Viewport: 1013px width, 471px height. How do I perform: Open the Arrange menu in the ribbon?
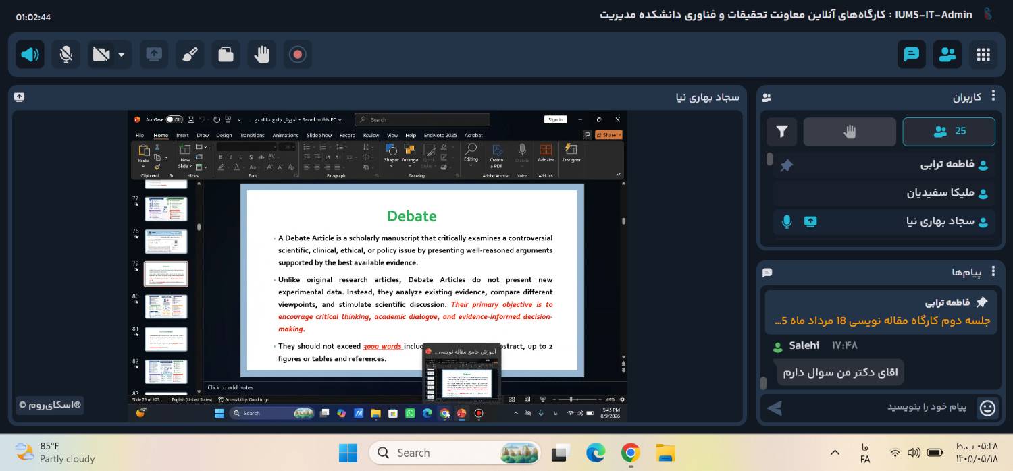pos(410,155)
